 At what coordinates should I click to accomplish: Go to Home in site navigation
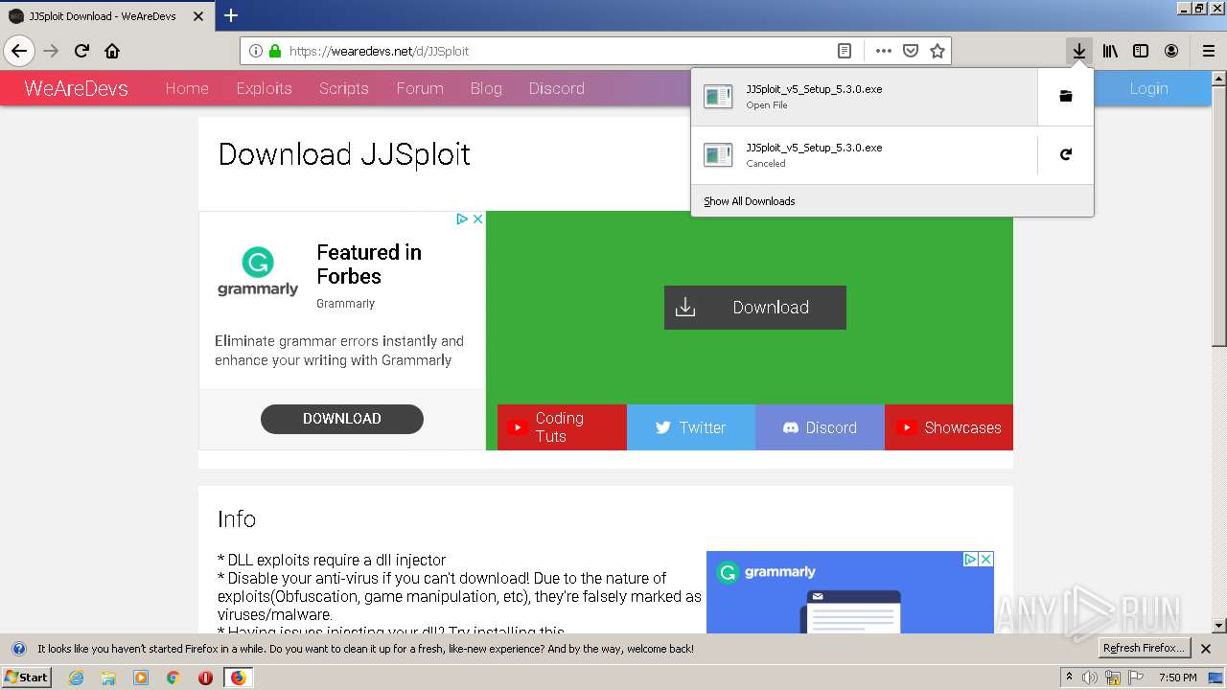[x=187, y=88]
